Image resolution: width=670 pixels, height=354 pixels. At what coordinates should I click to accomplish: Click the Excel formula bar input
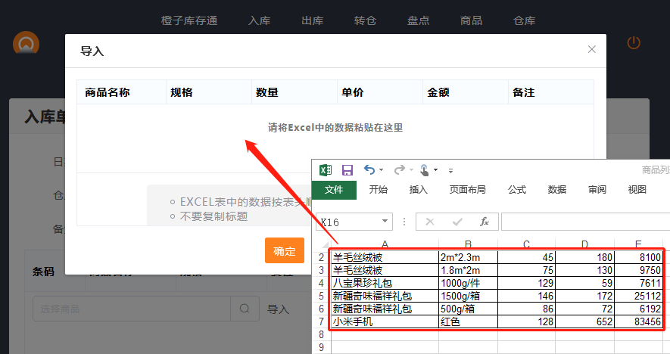click(583, 222)
